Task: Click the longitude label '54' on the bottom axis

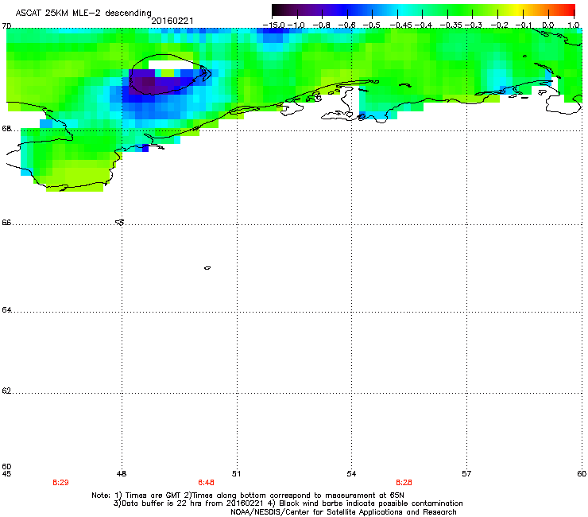Action: coord(351,474)
